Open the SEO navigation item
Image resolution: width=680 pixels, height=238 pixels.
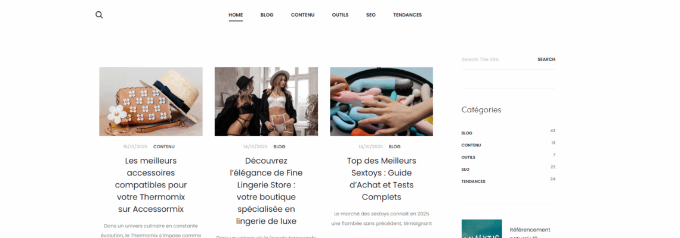point(371,15)
